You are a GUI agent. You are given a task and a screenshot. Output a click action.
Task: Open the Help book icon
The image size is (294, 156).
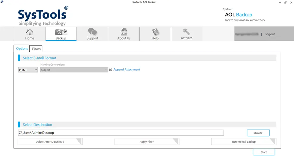click(x=155, y=32)
